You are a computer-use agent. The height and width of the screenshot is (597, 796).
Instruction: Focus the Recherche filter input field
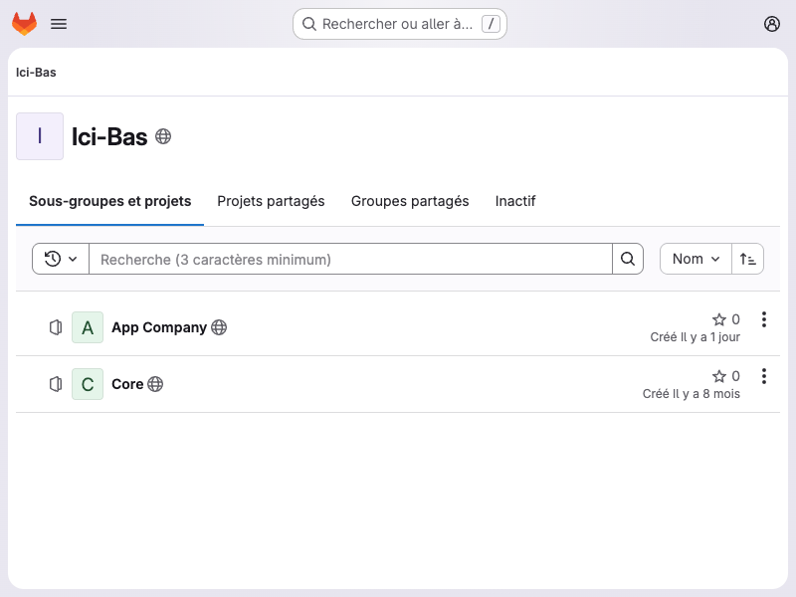pos(350,259)
